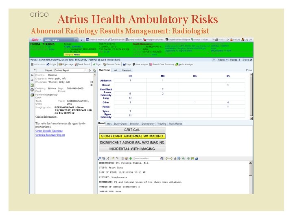Click the green plus icon in editor toolbar

(x=131, y=158)
